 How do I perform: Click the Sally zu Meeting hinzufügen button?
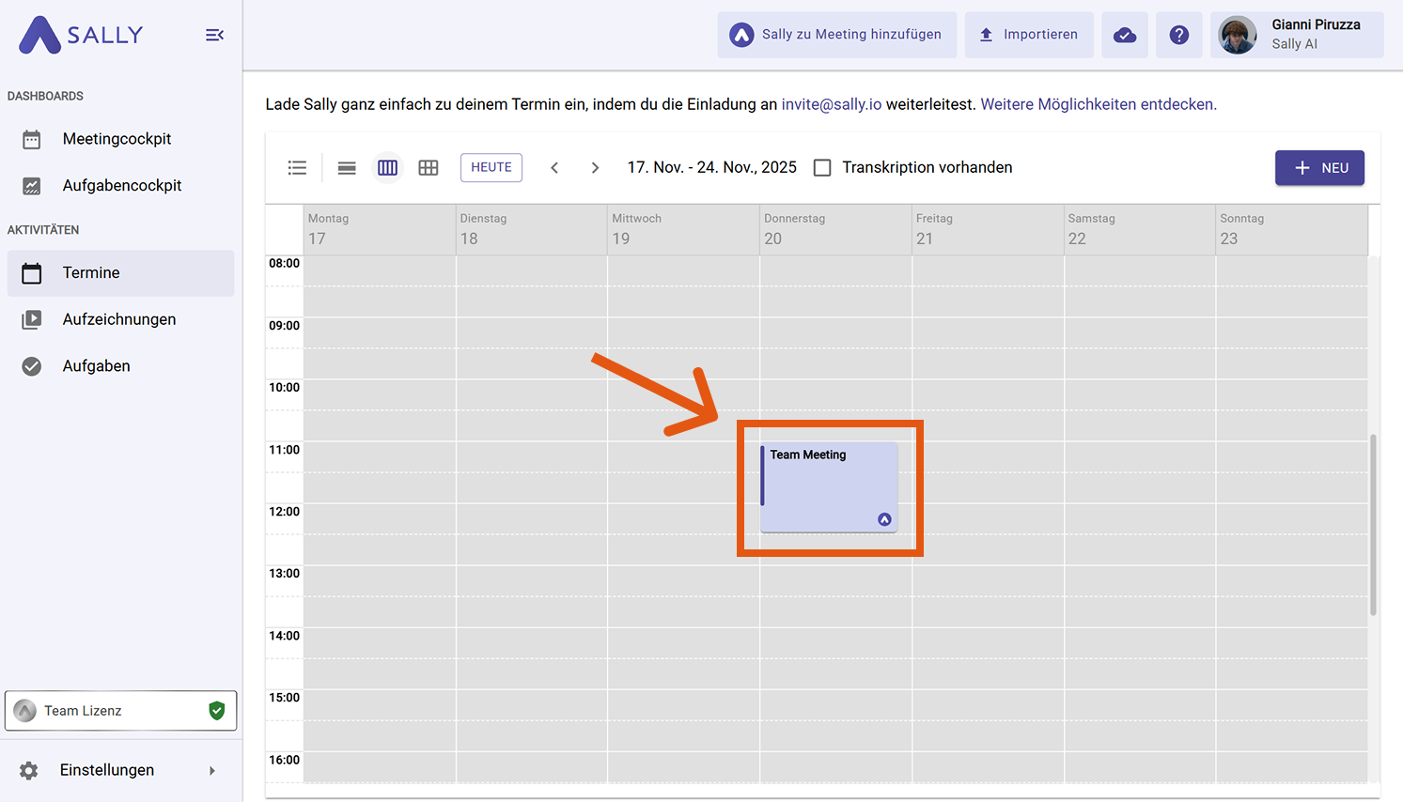(836, 35)
